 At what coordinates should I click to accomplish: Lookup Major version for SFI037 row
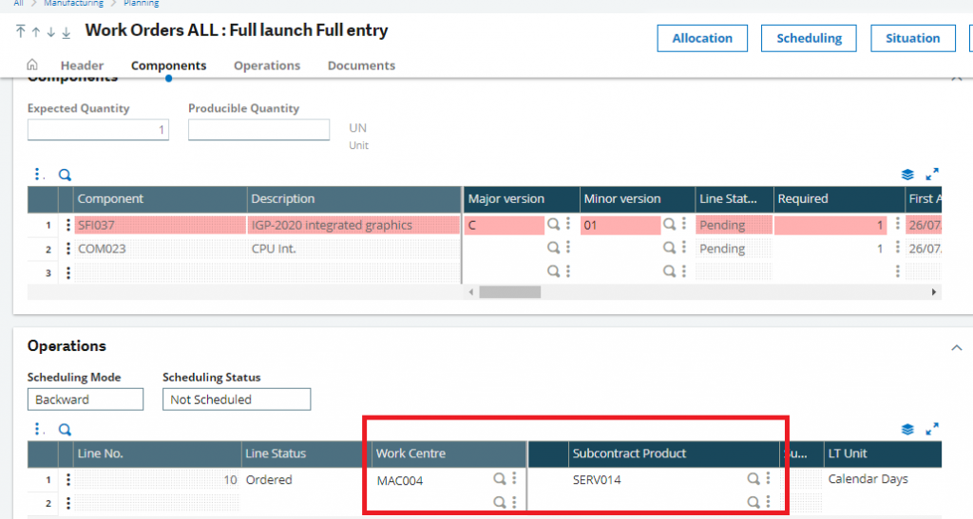tap(553, 224)
